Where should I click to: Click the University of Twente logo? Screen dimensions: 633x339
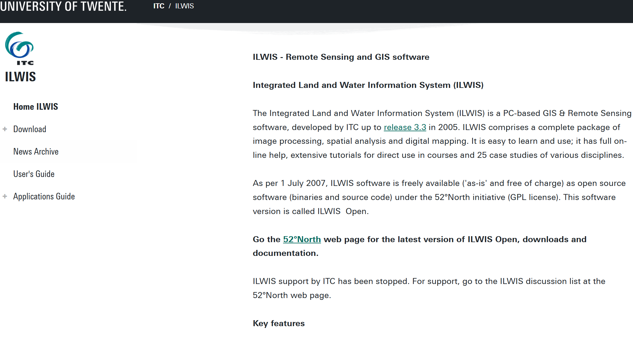63,7
